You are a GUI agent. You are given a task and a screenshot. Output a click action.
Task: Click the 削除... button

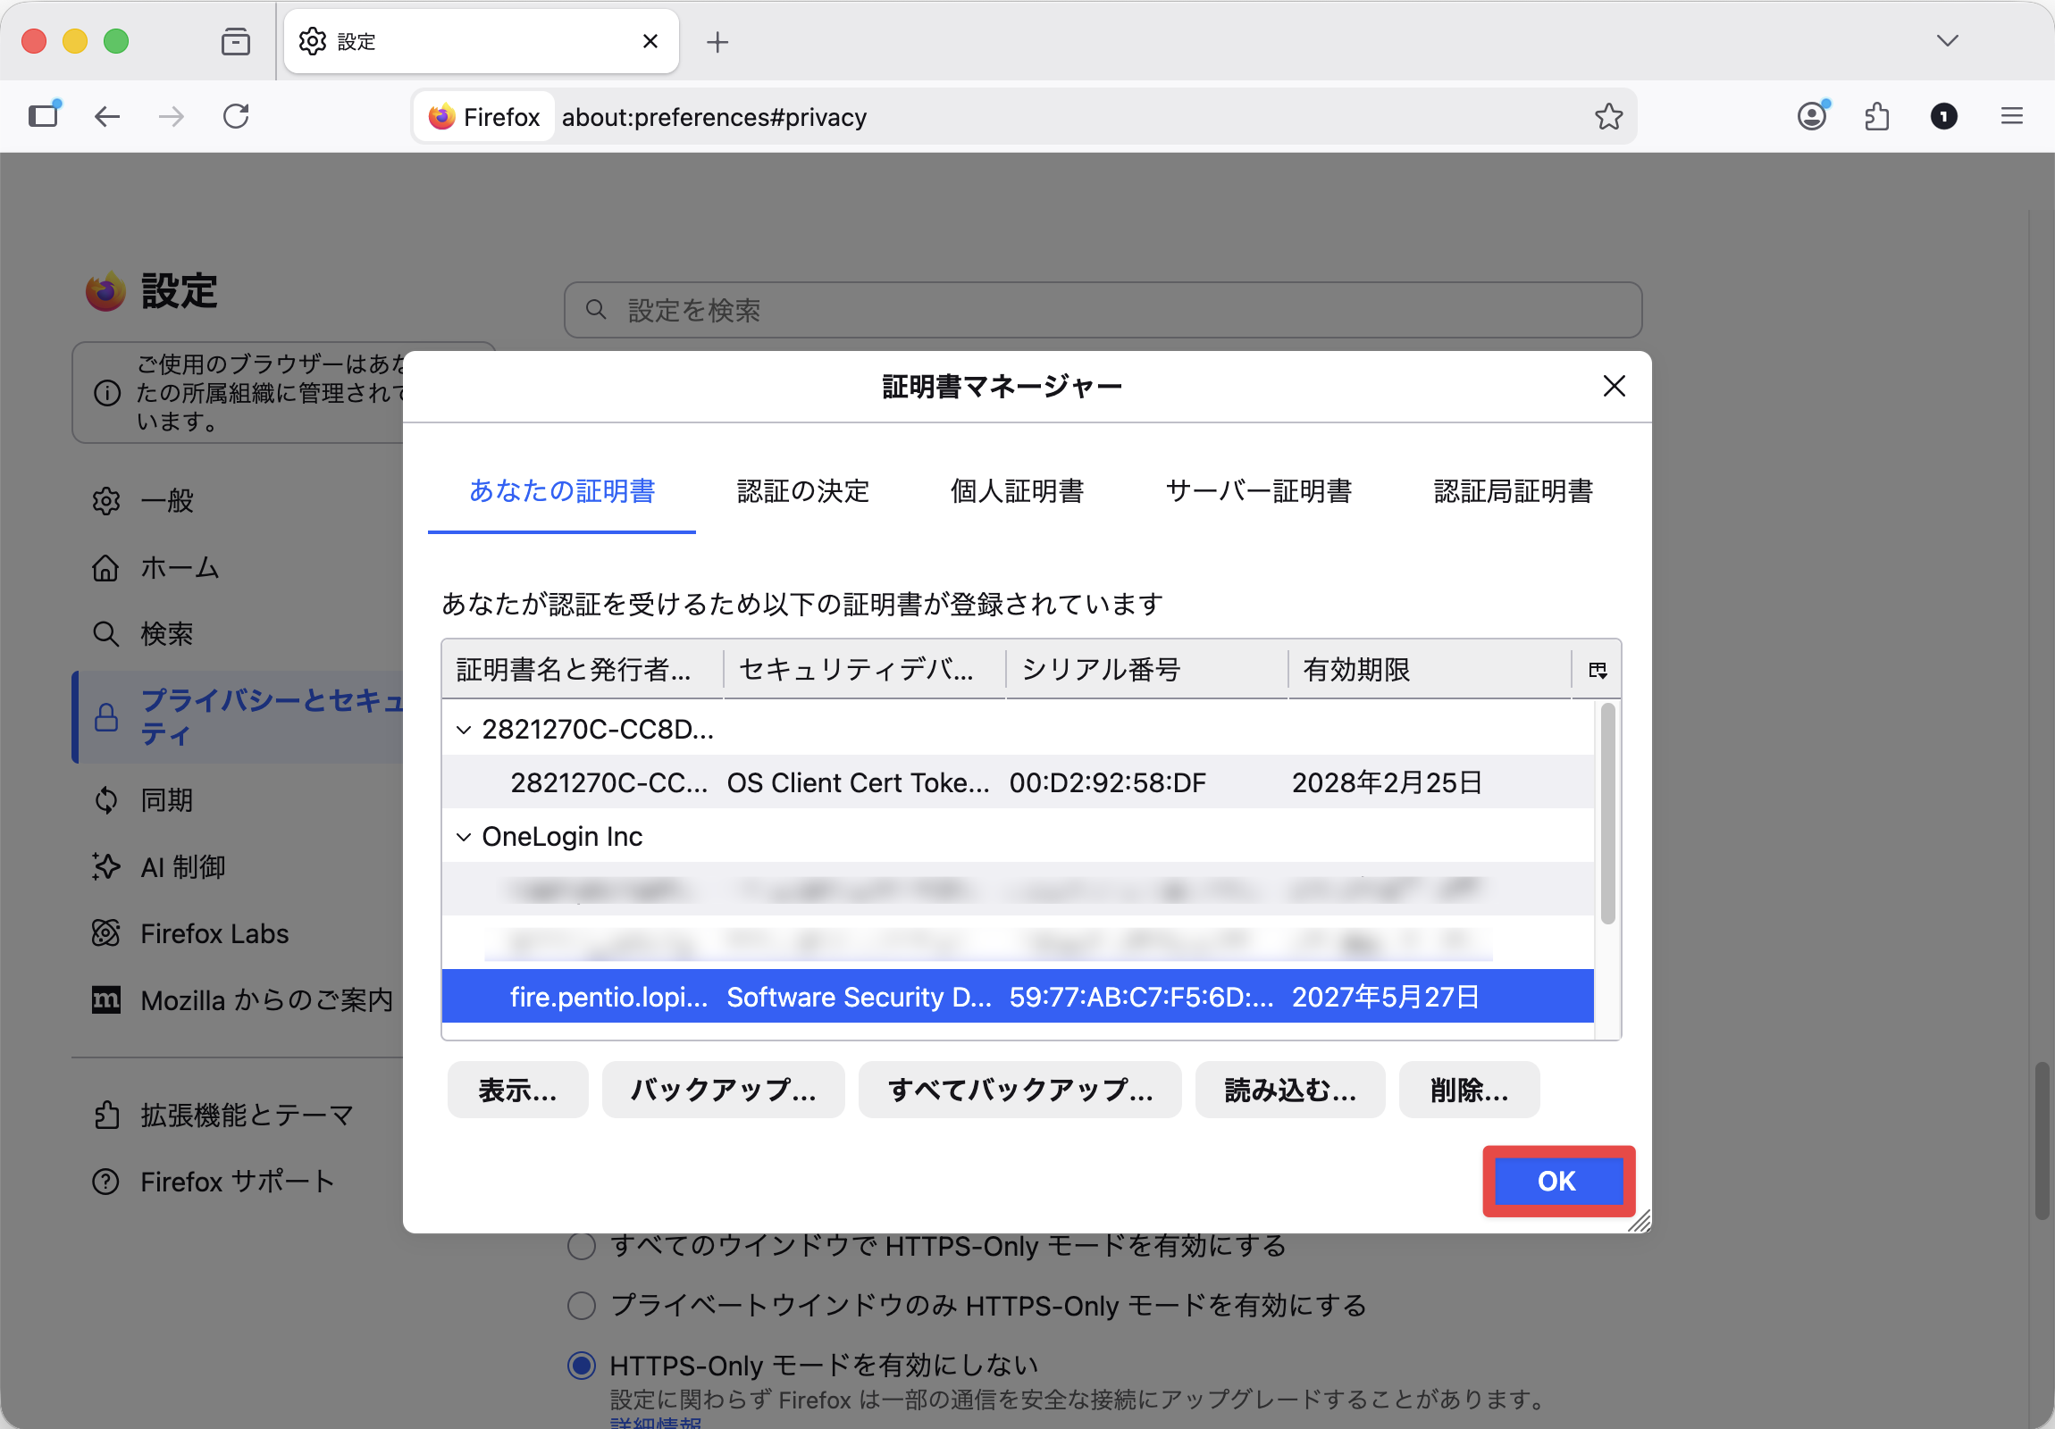1469,1090
